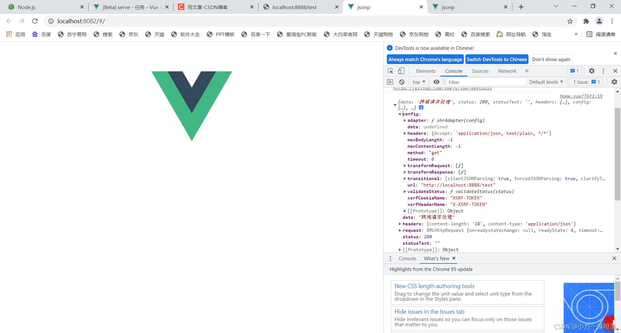Switch to the Console tab
621x333 pixels.
pos(453,71)
